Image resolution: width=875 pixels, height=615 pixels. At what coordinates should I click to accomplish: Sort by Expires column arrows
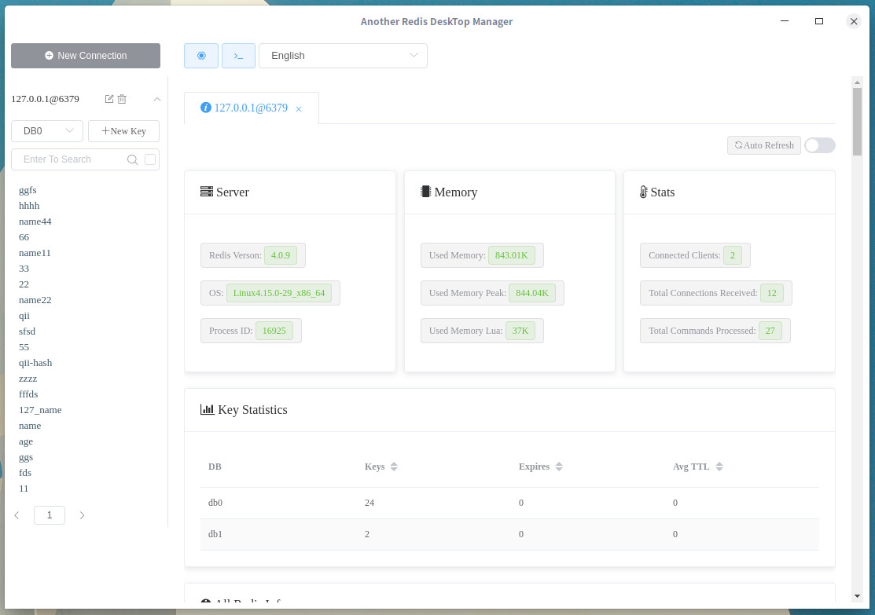pyautogui.click(x=559, y=467)
